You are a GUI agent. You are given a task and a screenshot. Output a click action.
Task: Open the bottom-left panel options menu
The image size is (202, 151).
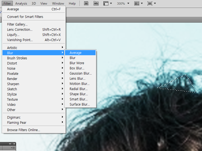pos(13,148)
